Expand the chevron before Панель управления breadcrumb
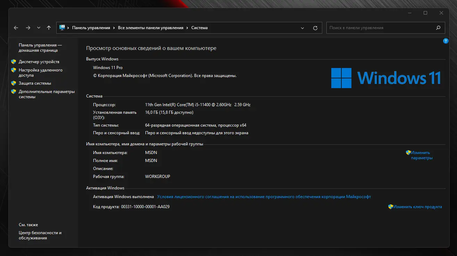The height and width of the screenshot is (256, 457). [68, 28]
